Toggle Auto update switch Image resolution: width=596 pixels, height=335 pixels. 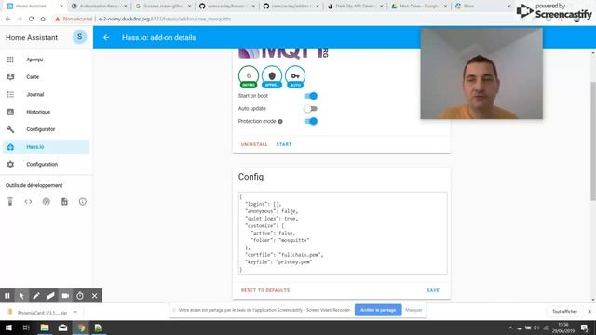point(310,109)
